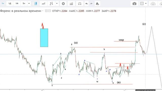This screenshot has height=91, width=162.
Task: Select the (c) wave label near top right
Action: coord(144,24)
